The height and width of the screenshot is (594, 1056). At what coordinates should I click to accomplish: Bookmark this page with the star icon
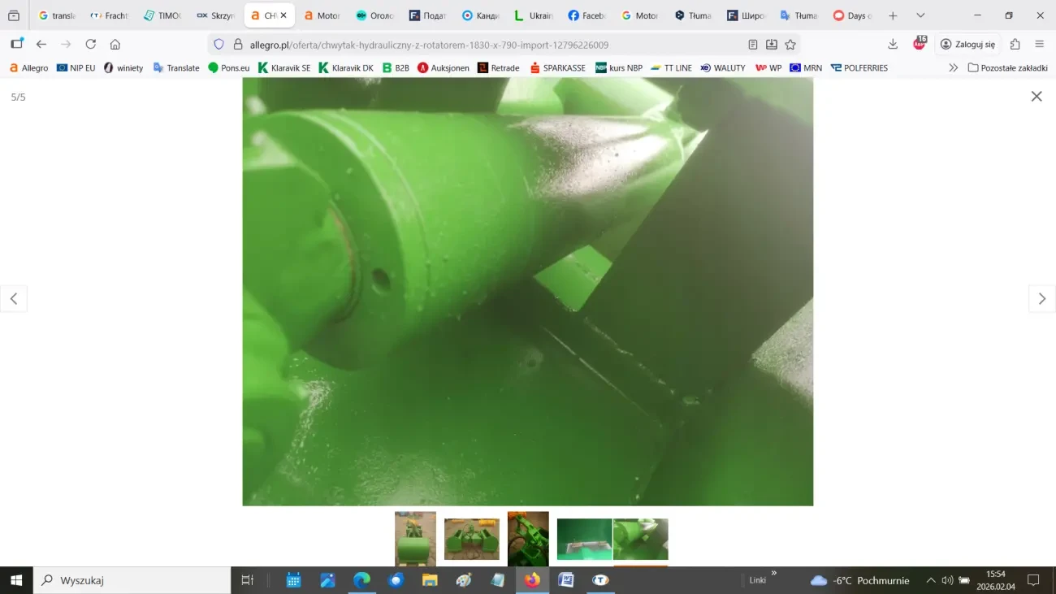[x=790, y=45]
